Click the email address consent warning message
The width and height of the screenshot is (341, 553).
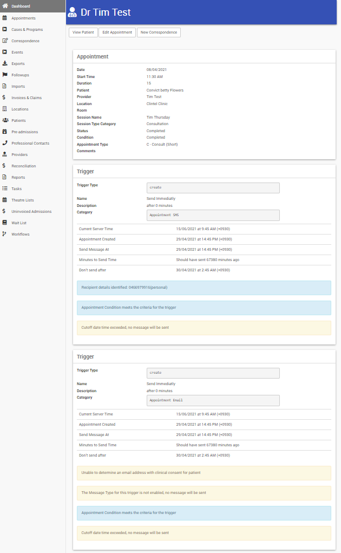[204, 473]
